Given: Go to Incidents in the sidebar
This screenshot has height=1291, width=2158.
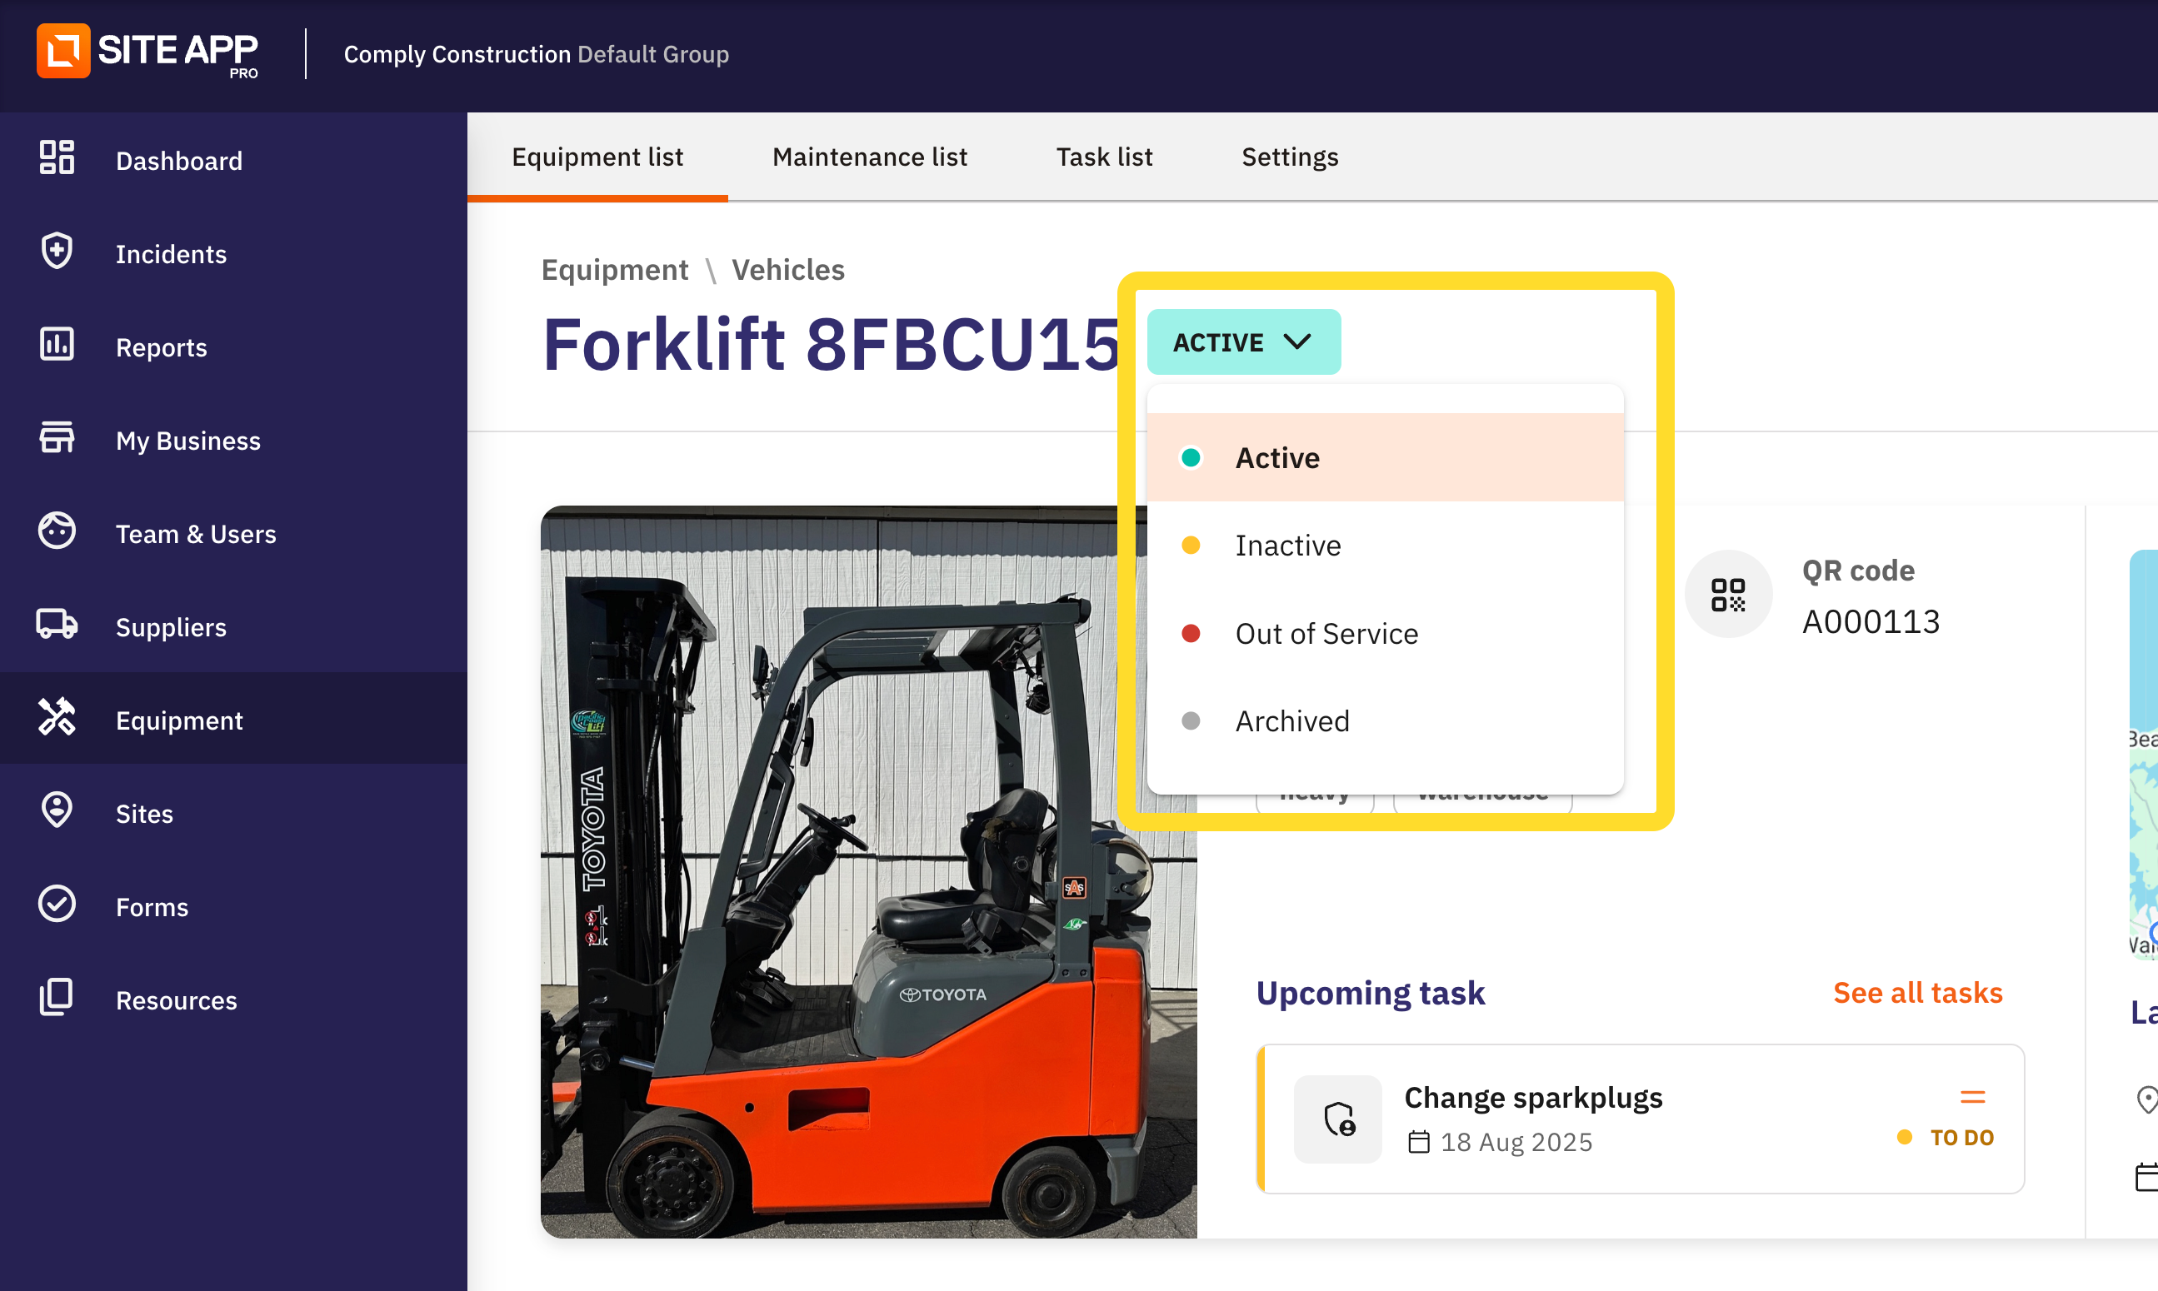Looking at the screenshot, I should pyautogui.click(x=233, y=253).
